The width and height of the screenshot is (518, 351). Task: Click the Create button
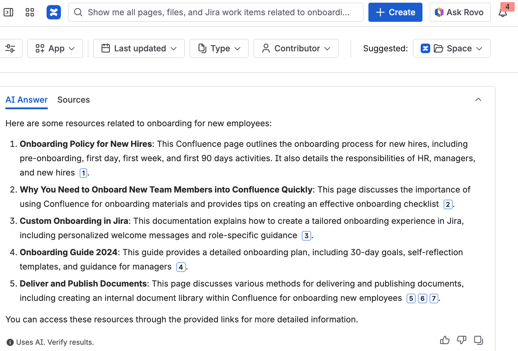395,12
